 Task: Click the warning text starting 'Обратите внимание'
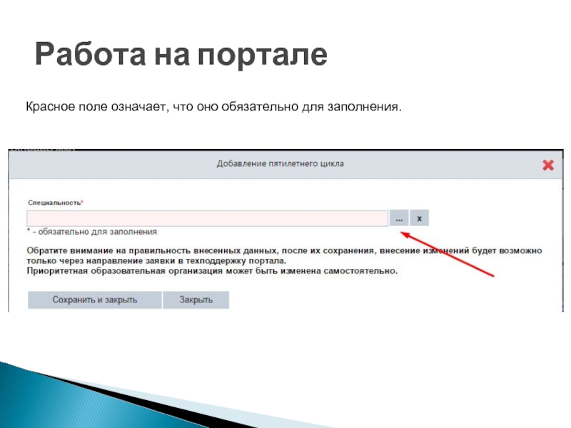pyautogui.click(x=284, y=255)
